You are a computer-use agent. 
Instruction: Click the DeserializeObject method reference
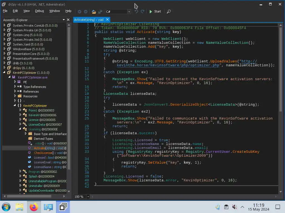coord(189,105)
